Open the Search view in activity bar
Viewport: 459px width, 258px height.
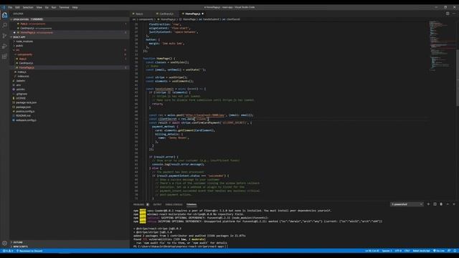coord(5,26)
